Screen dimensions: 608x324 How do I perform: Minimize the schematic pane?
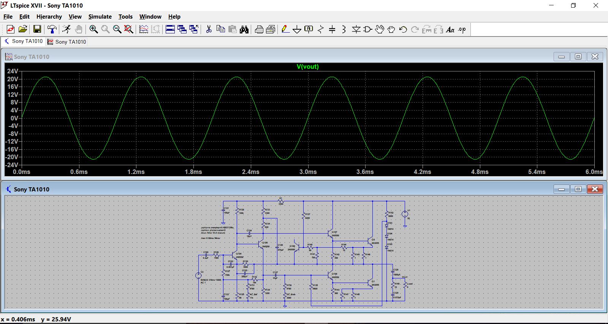(x=561, y=189)
